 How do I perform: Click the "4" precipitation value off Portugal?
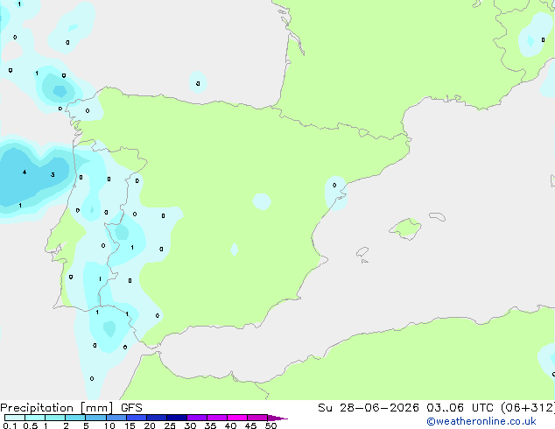[25, 172]
